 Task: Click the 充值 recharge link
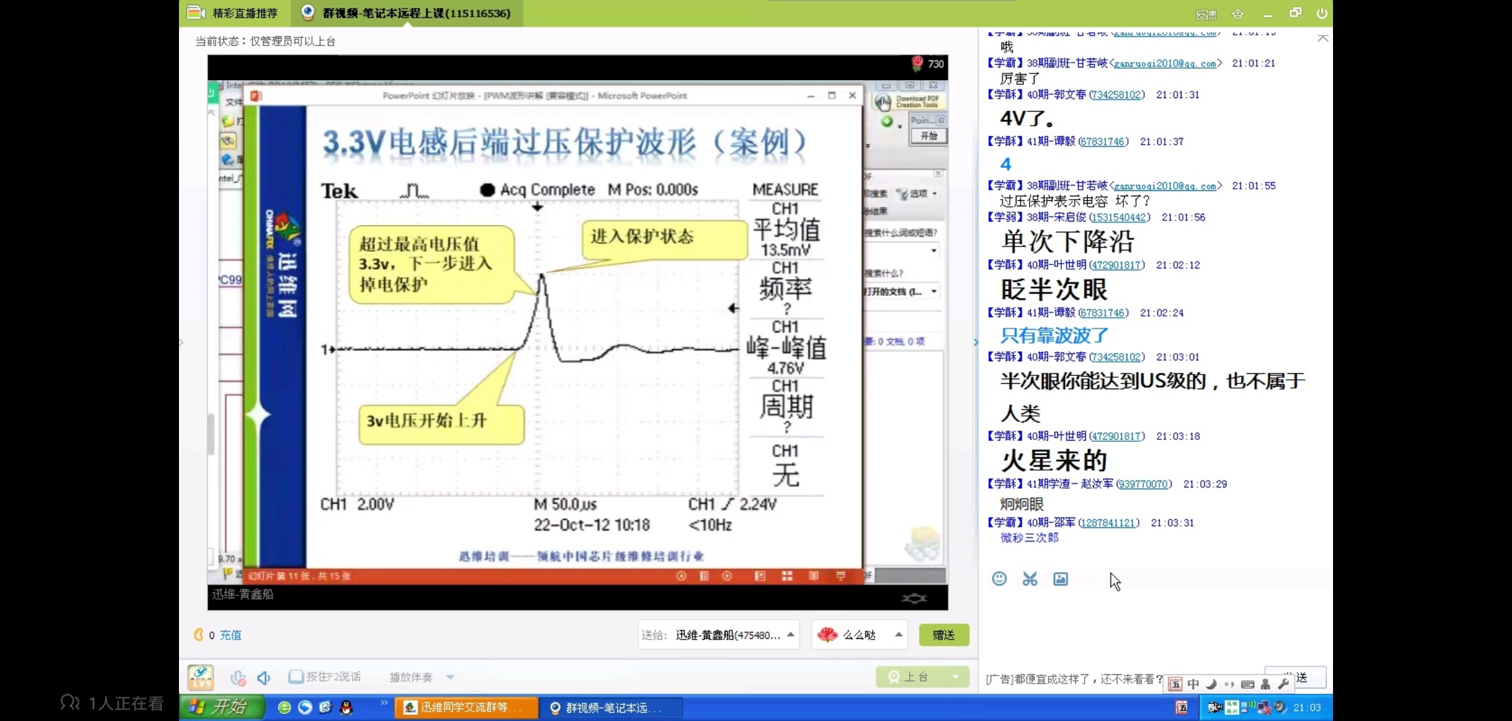(230, 635)
